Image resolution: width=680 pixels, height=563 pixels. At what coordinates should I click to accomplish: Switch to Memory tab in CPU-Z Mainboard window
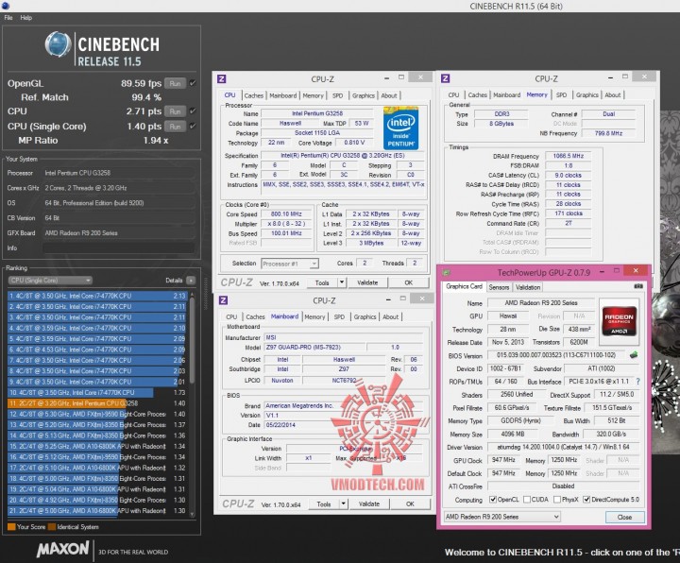point(314,317)
